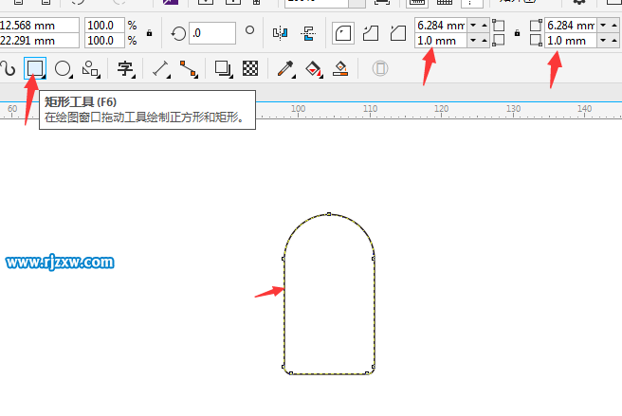This screenshot has width=622, height=416.
Task: Select the Interactive Fill bucket tool
Action: click(x=314, y=69)
